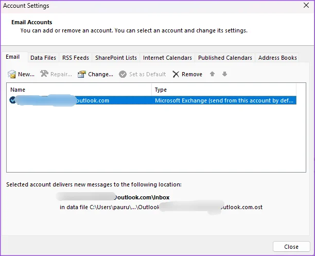Click the Type column header

[224, 90]
